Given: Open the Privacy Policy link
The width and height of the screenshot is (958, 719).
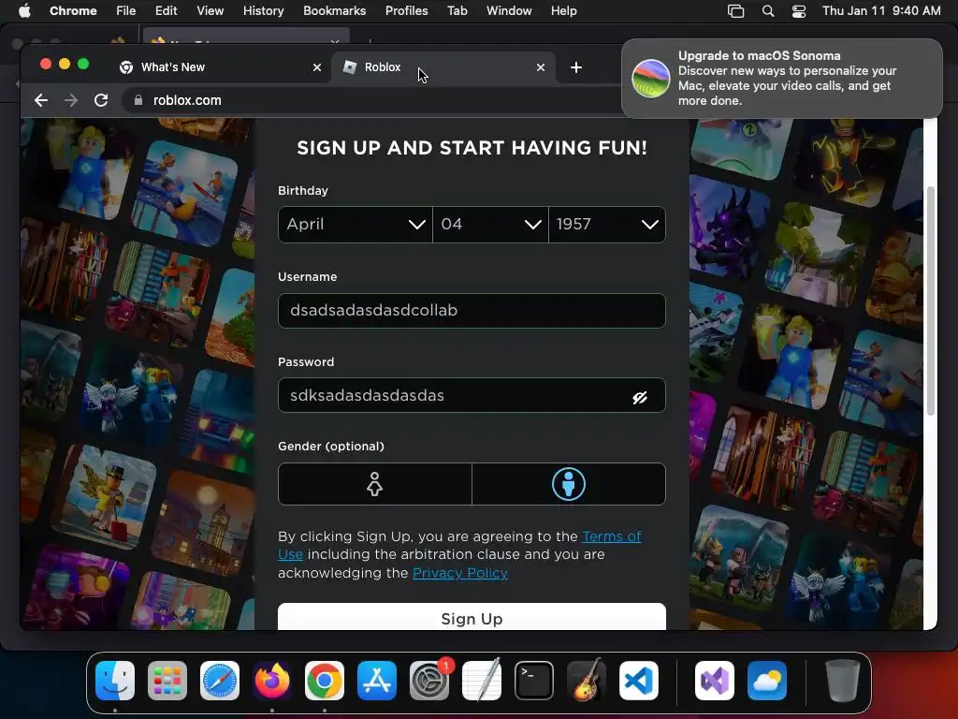Looking at the screenshot, I should pyautogui.click(x=460, y=573).
